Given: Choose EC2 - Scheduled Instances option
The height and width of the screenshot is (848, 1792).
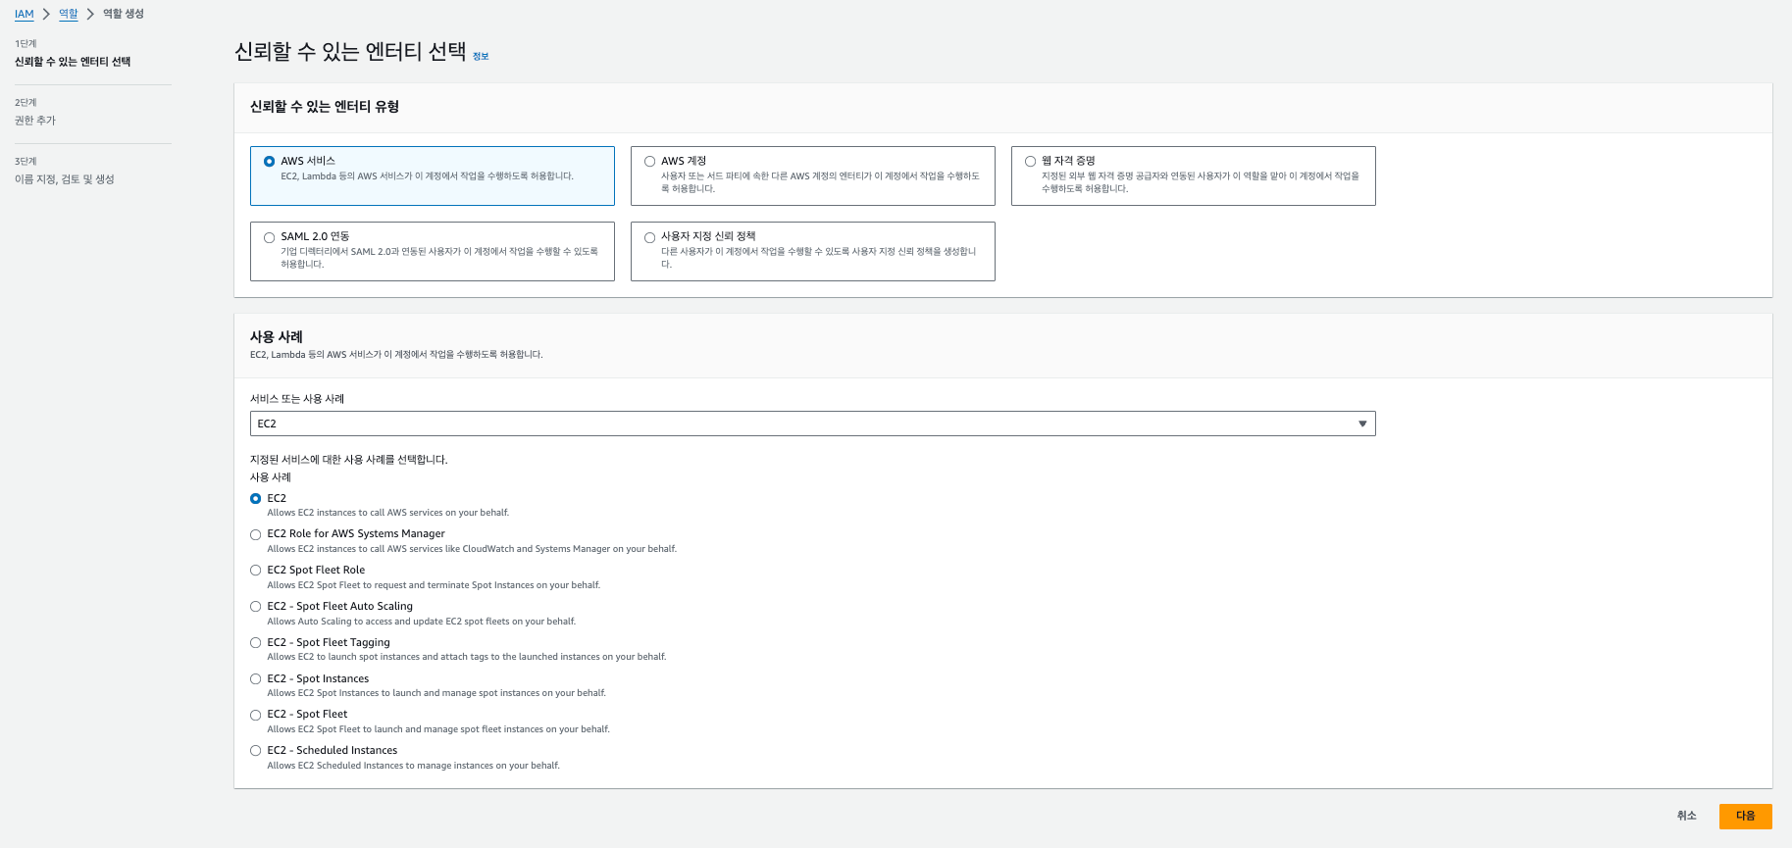Looking at the screenshot, I should [256, 751].
